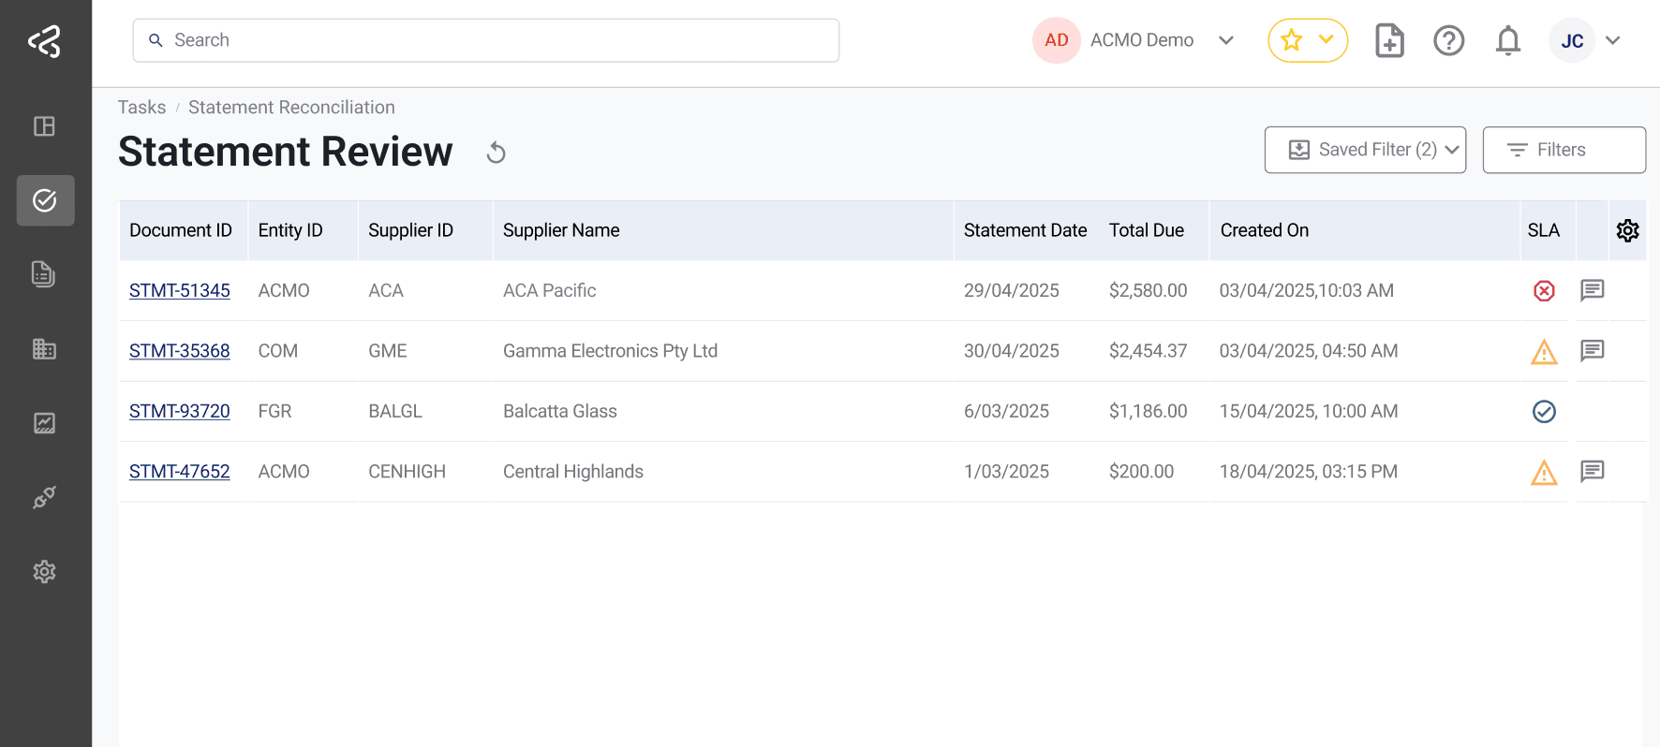Click the SLA warning icon for STMT-35368
This screenshot has height=747, width=1660.
pos(1544,352)
